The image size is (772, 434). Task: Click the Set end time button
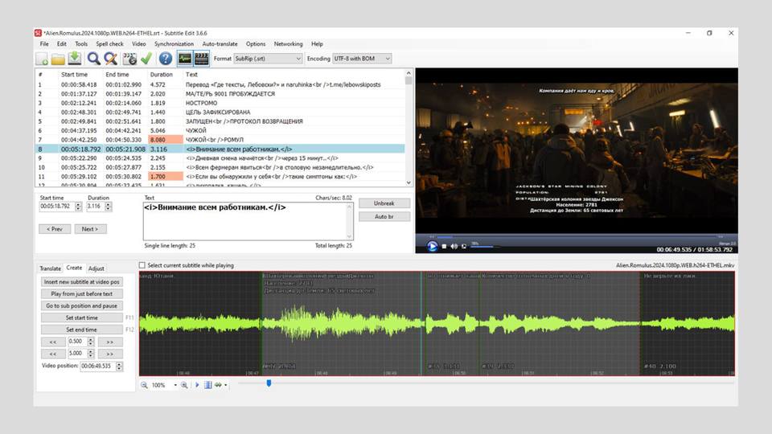[x=82, y=330]
